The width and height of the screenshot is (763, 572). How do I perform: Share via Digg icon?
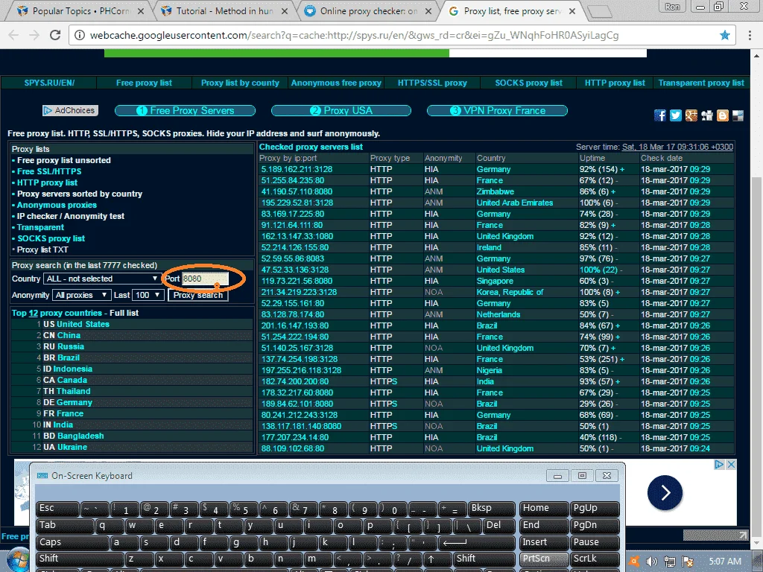706,115
